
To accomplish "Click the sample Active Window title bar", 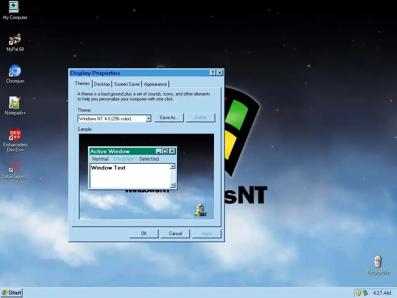I will tap(123, 151).
